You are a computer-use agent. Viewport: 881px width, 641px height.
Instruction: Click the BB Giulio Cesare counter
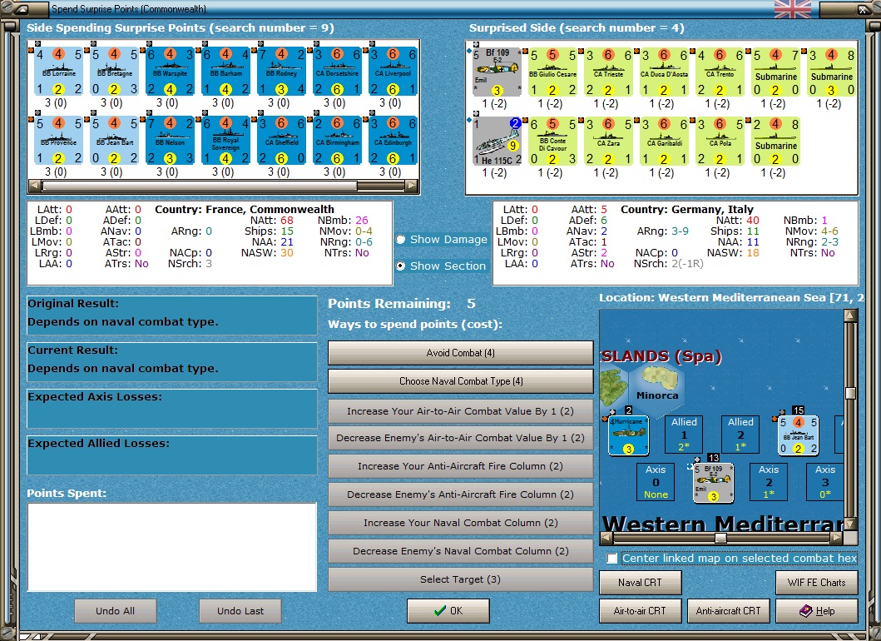click(x=552, y=72)
